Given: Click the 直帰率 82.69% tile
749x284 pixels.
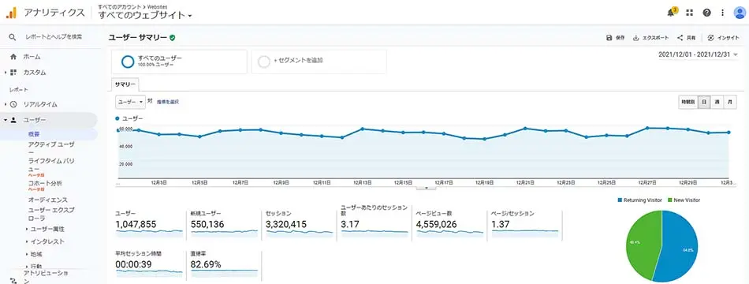Looking at the screenshot, I should coord(224,264).
